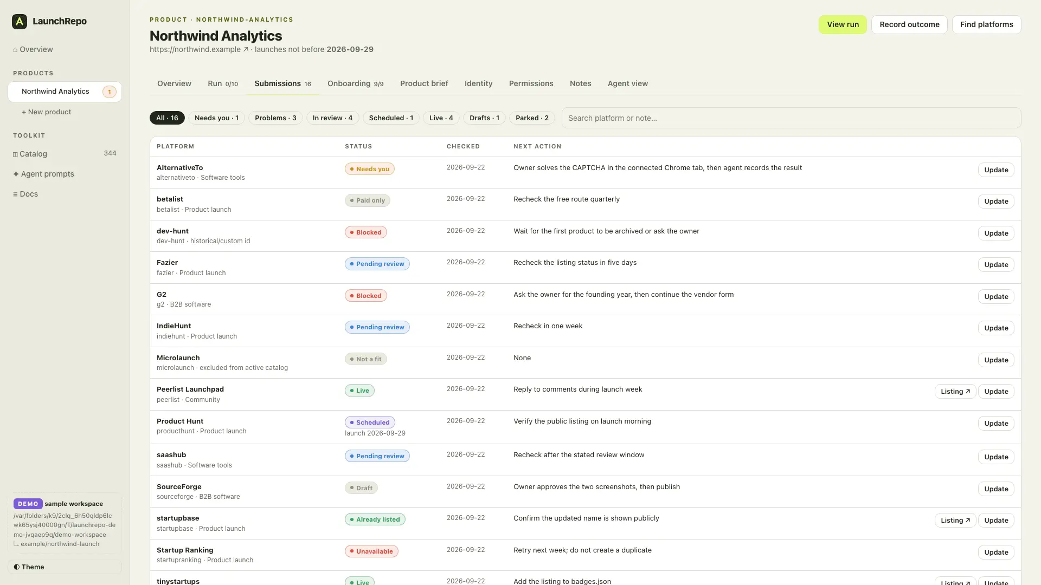The height and width of the screenshot is (585, 1041).
Task: Open Overview in the sidebar
Action: (33, 49)
